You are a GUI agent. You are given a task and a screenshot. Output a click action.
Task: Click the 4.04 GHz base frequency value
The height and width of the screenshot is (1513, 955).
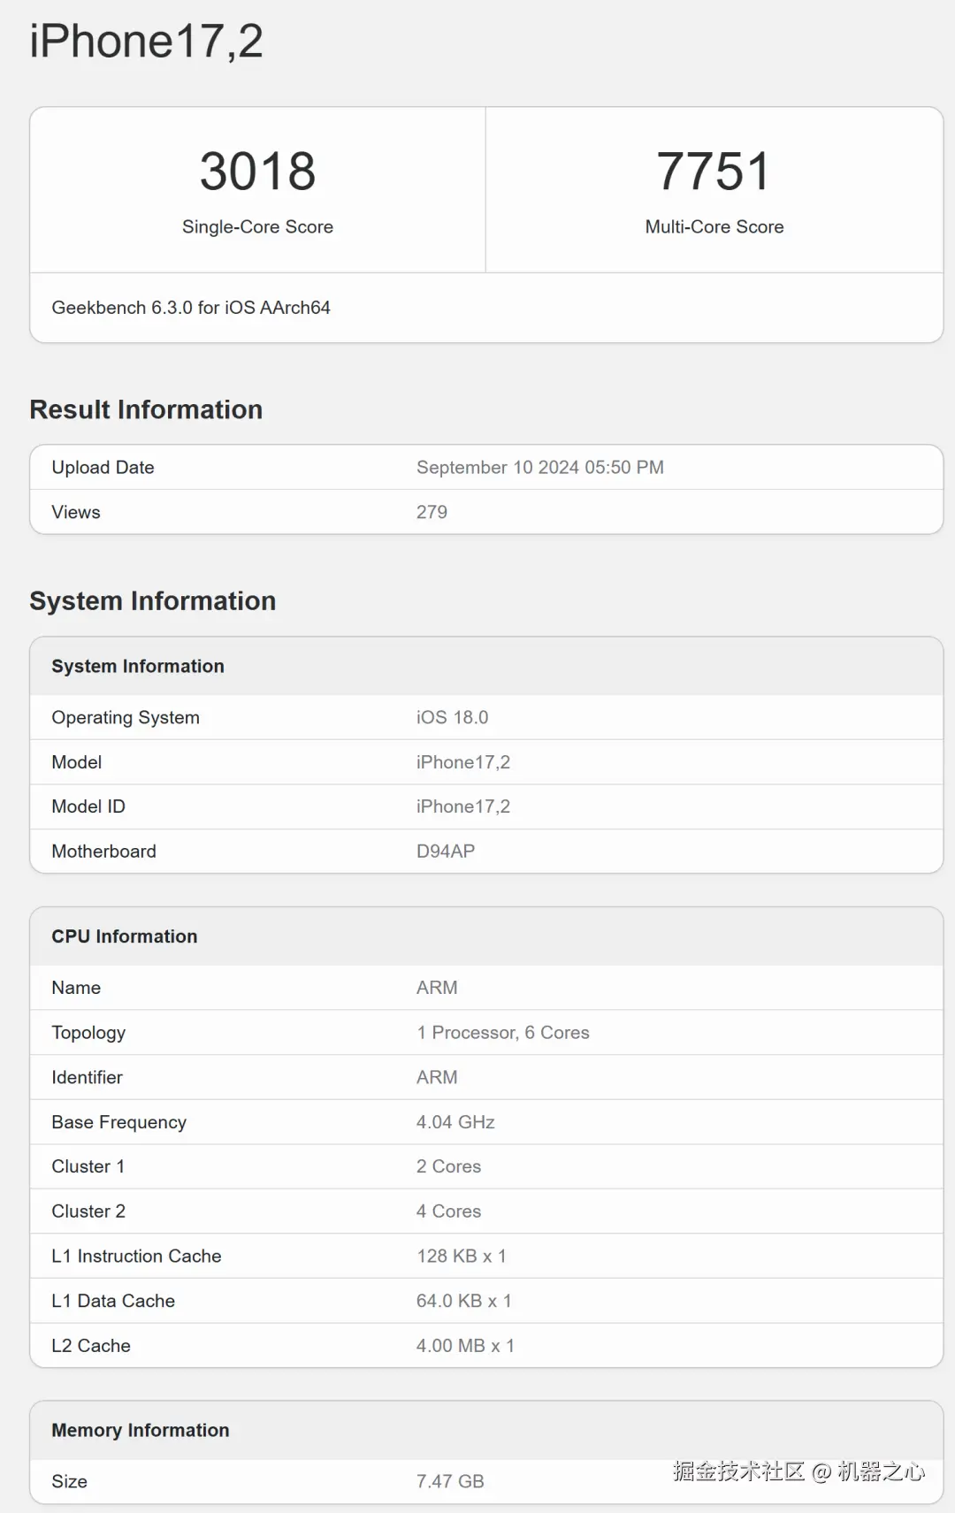(455, 1122)
